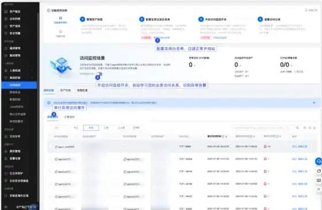Screen dimensions: 322x210
Task: Click the 开启访问监控 link in step 3
Action: 220,37
